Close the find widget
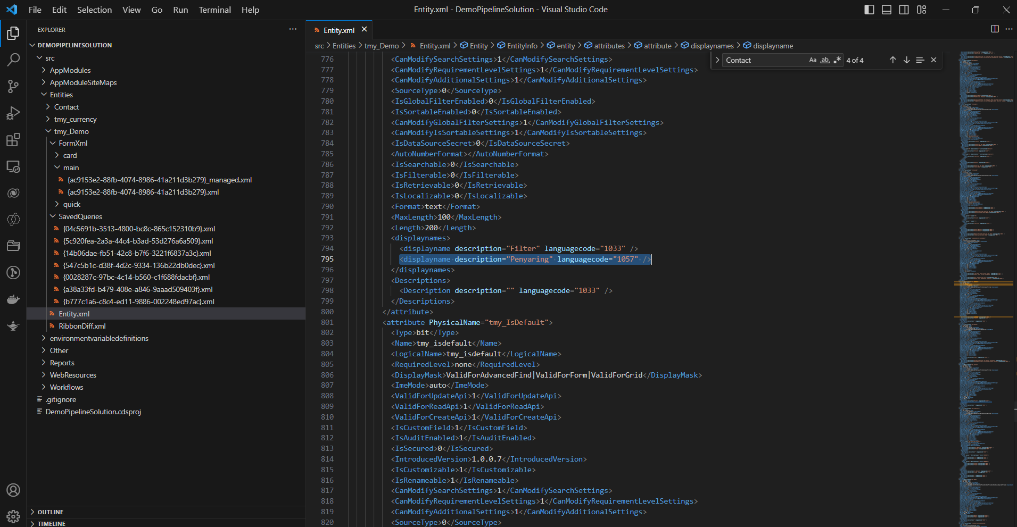 point(933,60)
